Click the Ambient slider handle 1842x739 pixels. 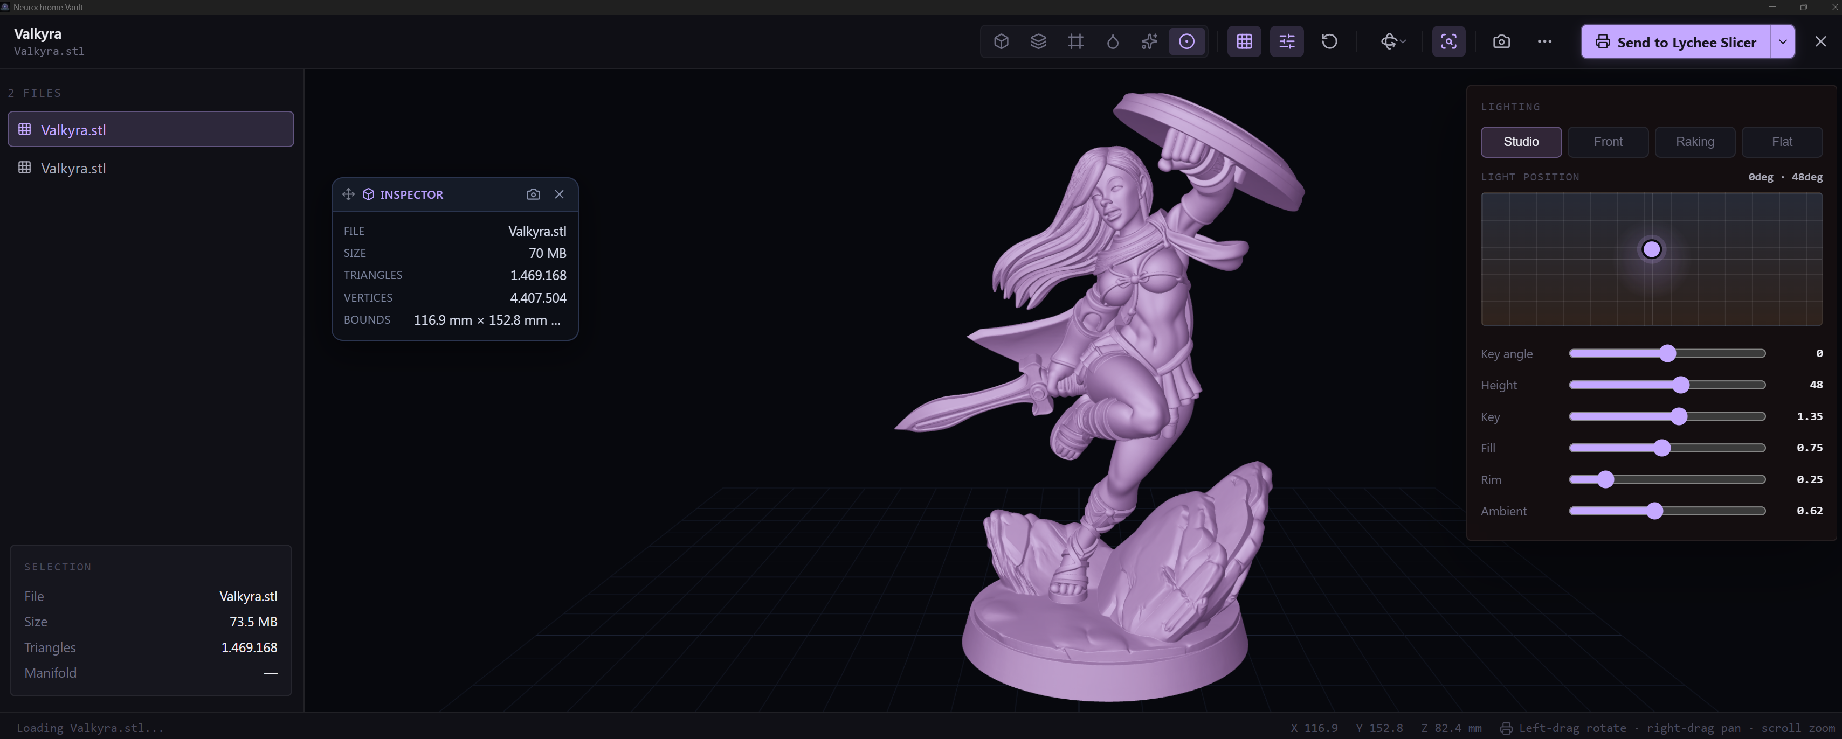point(1654,510)
